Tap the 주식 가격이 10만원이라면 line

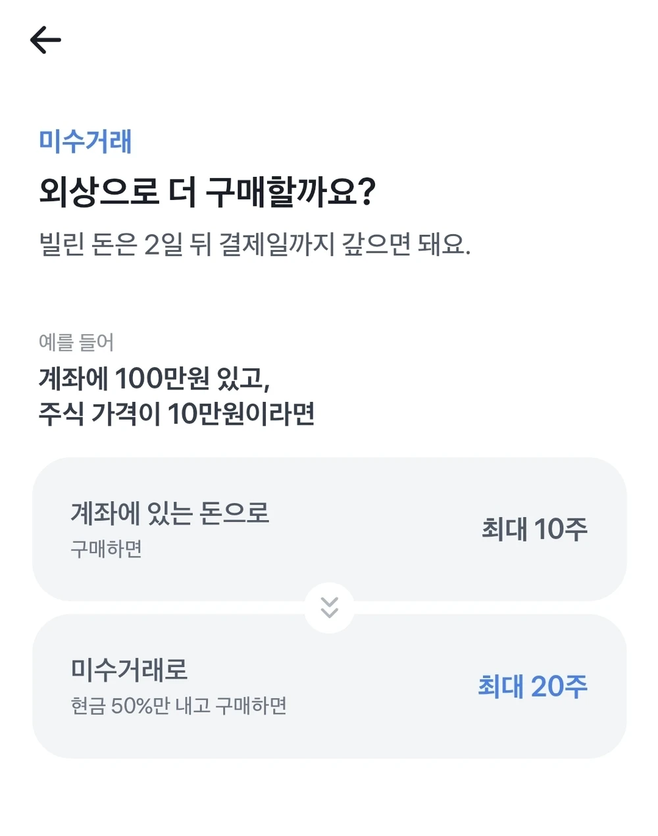pyautogui.click(x=176, y=414)
